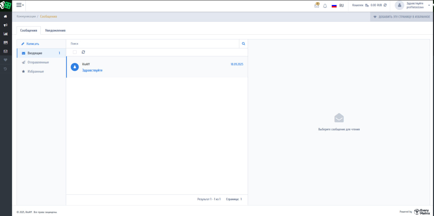Select the Отправленные folder
Image resolution: width=434 pixels, height=216 pixels.
click(x=38, y=62)
